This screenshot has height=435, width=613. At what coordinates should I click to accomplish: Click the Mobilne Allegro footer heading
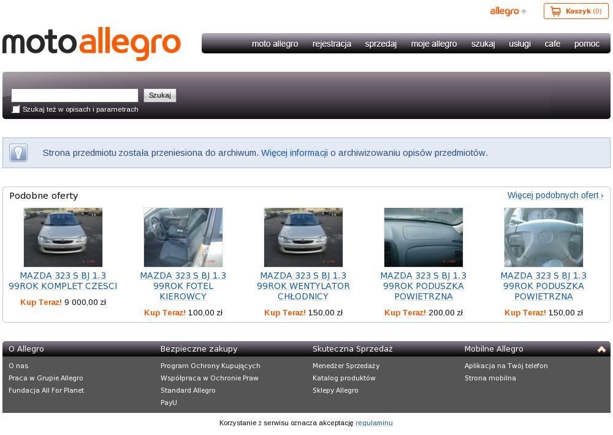click(x=493, y=349)
